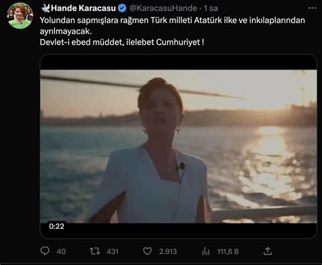The image size is (322, 265).
Task: Click the blue verified badge
Action: pos(122,8)
